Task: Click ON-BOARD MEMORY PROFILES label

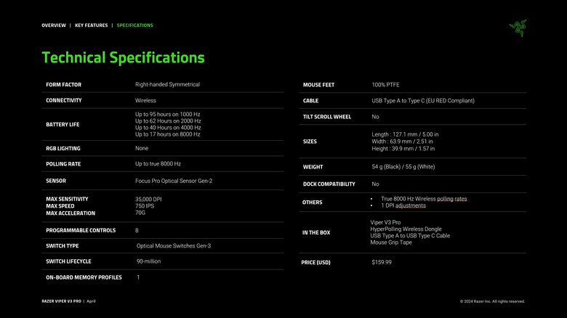Action: click(84, 277)
